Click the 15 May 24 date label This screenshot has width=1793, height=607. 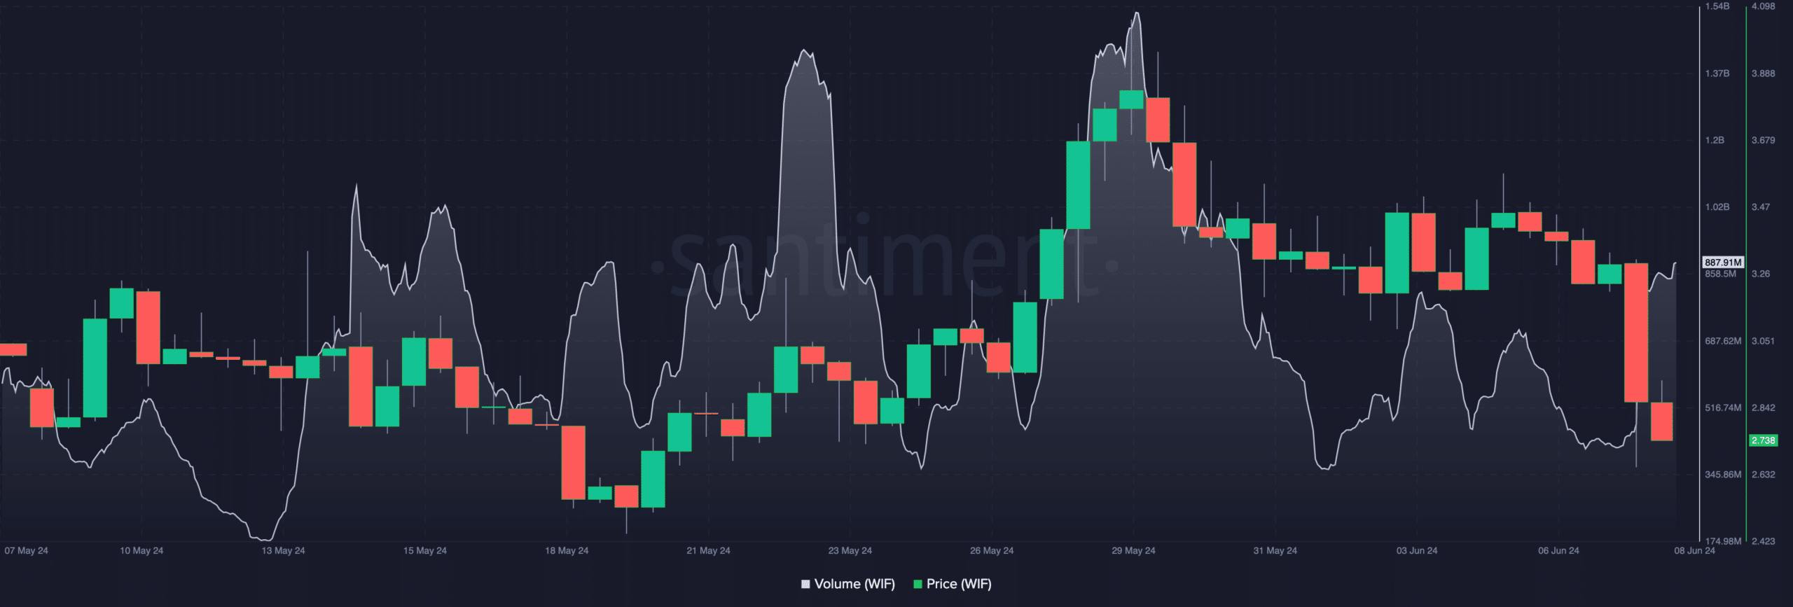click(424, 550)
